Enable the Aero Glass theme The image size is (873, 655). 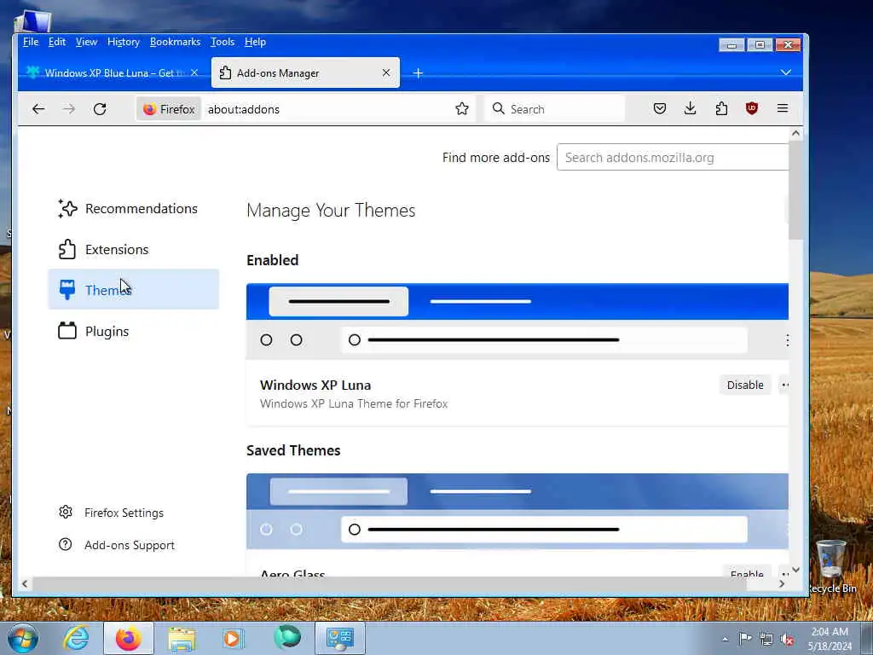[x=747, y=571]
